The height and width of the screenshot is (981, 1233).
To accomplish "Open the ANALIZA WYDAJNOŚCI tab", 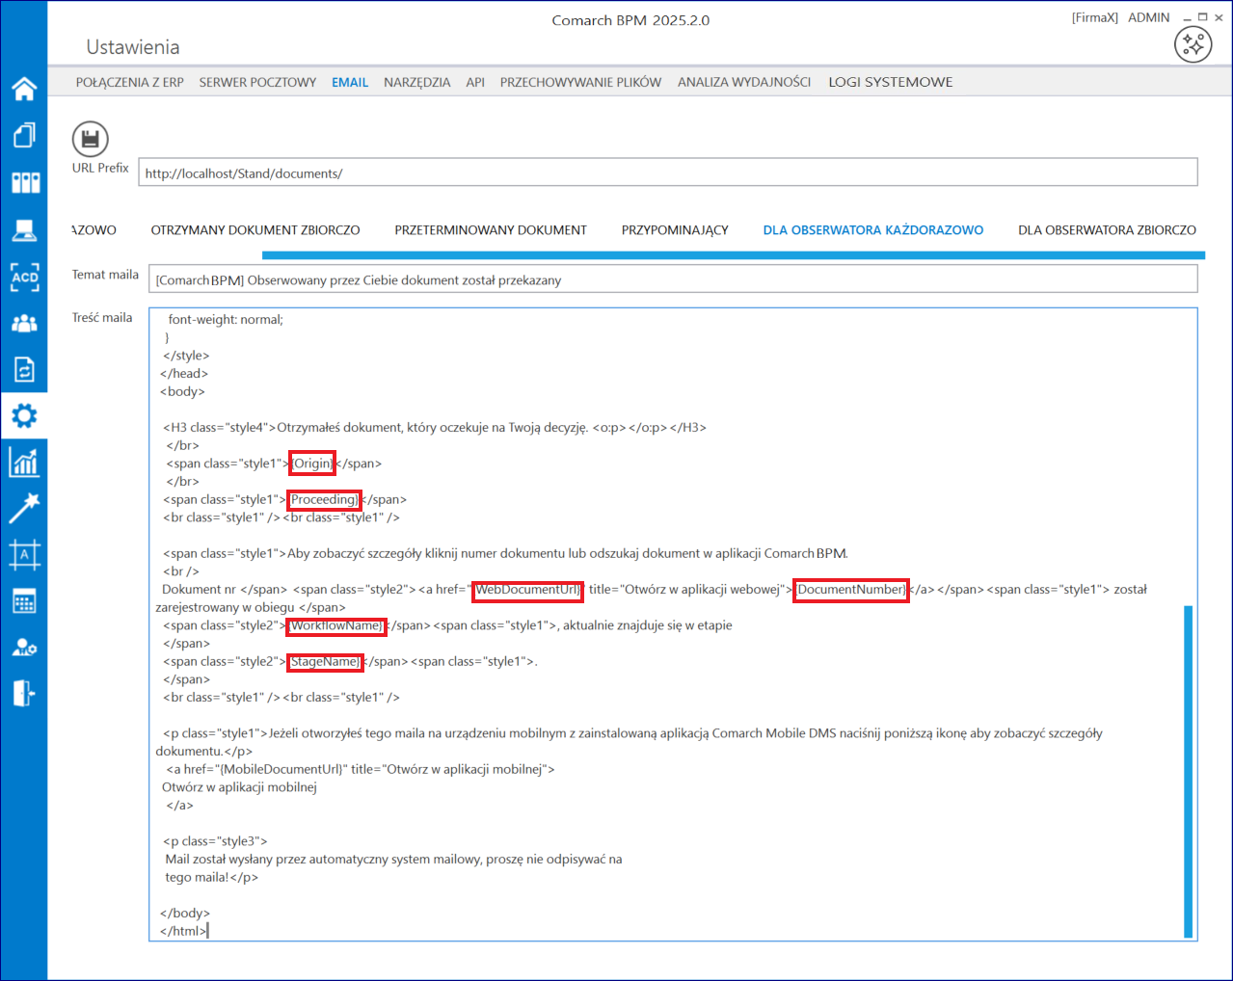I will (743, 83).
